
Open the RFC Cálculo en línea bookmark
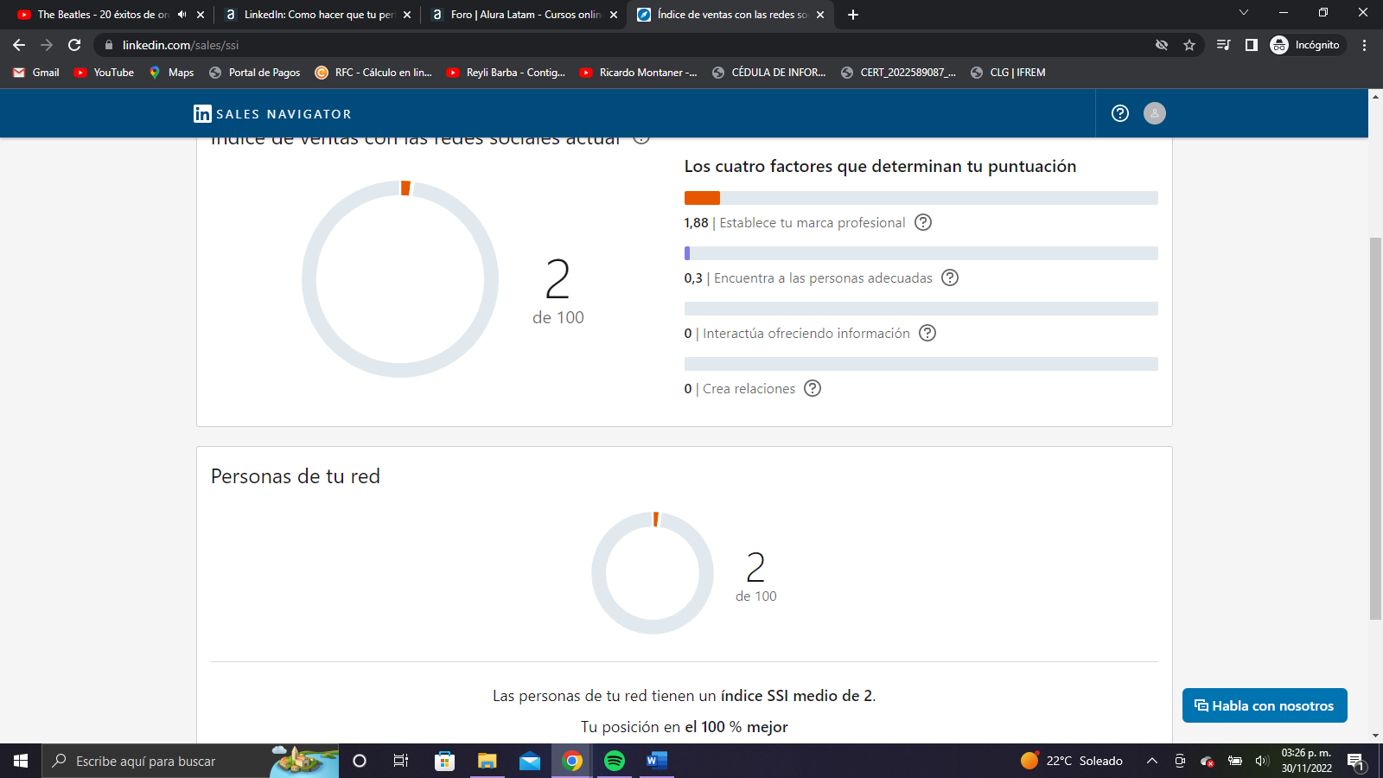point(373,73)
